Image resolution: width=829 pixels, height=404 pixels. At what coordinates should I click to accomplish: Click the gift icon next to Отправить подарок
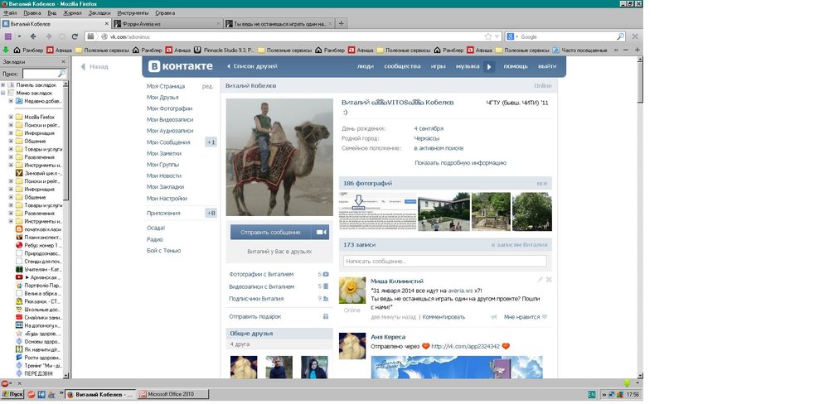coord(325,316)
